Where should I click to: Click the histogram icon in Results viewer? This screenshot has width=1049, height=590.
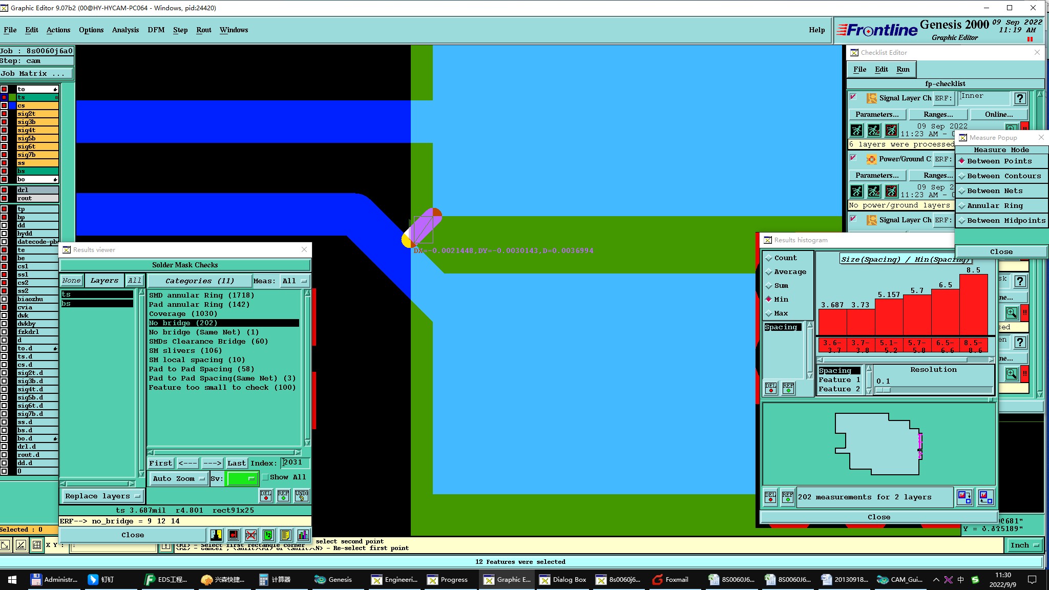click(x=303, y=535)
